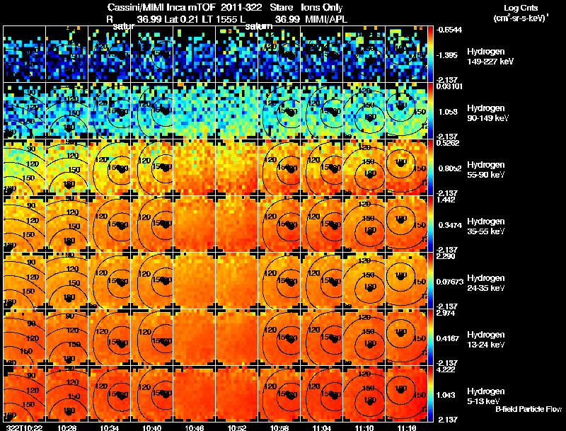
Task: Click the 11:04 time axis label
Action: point(322,427)
